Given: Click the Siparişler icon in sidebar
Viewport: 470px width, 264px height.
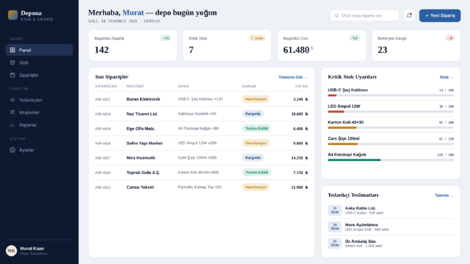Looking at the screenshot, I should (x=12, y=75).
